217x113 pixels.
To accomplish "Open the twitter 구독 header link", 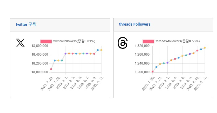I will 26,24.
